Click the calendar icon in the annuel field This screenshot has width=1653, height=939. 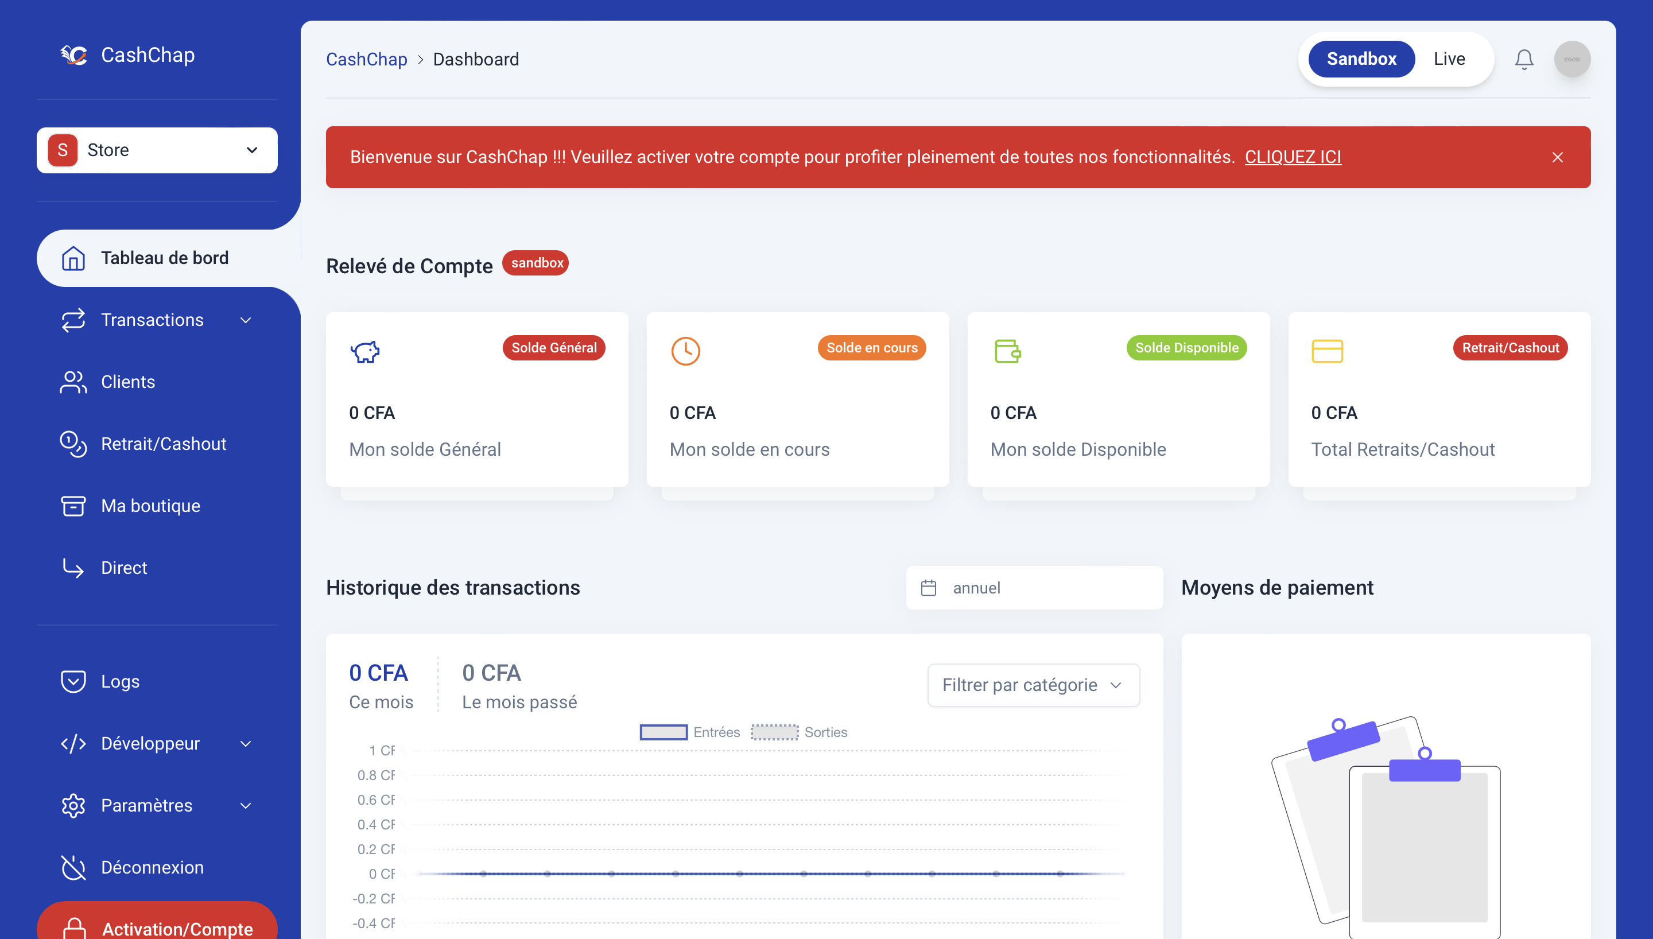point(928,588)
